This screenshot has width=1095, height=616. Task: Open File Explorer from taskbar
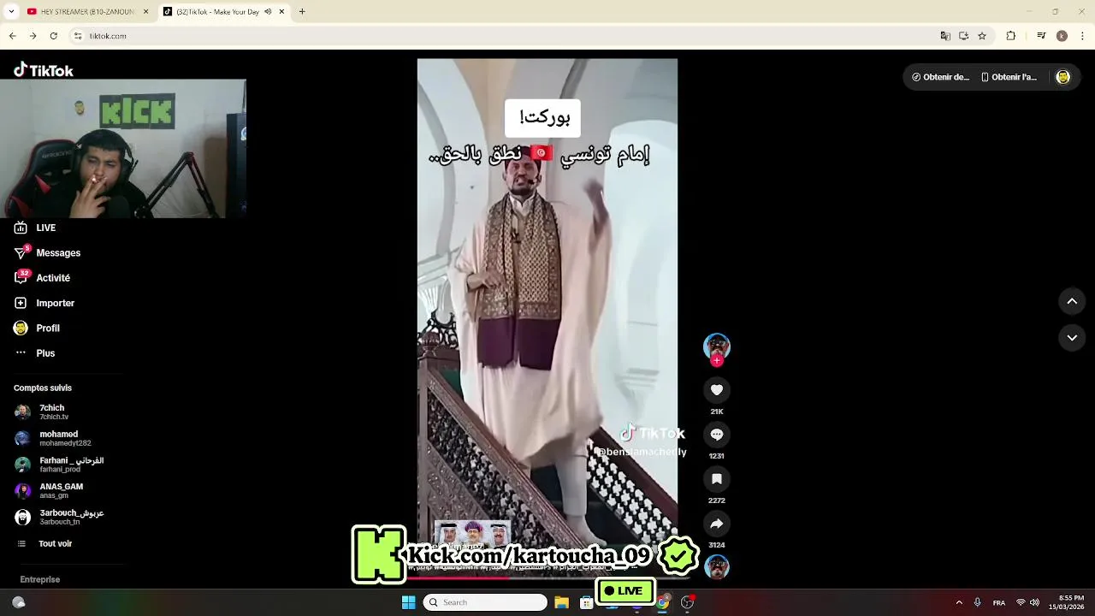click(561, 602)
